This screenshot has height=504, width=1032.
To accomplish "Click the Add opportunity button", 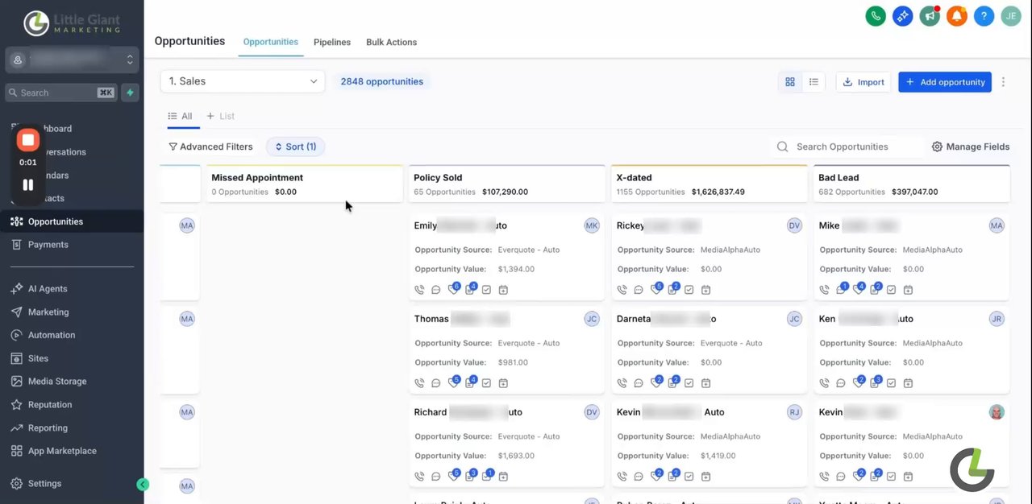I will (945, 82).
